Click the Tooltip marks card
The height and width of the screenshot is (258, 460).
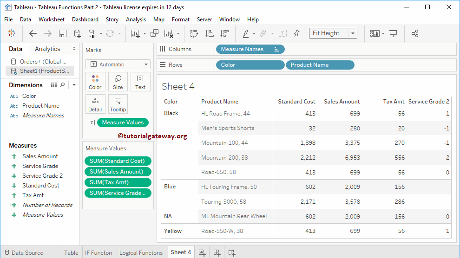pos(118,104)
